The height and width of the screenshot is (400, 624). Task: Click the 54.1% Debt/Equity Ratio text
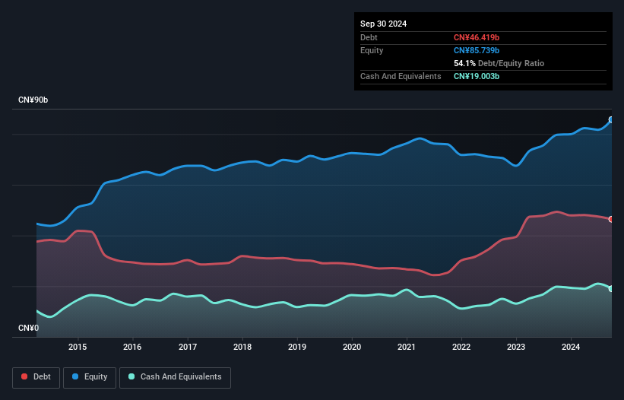[x=499, y=63]
